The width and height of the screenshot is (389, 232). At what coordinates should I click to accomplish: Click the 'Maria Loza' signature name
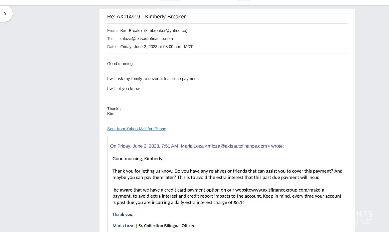[x=123, y=226]
